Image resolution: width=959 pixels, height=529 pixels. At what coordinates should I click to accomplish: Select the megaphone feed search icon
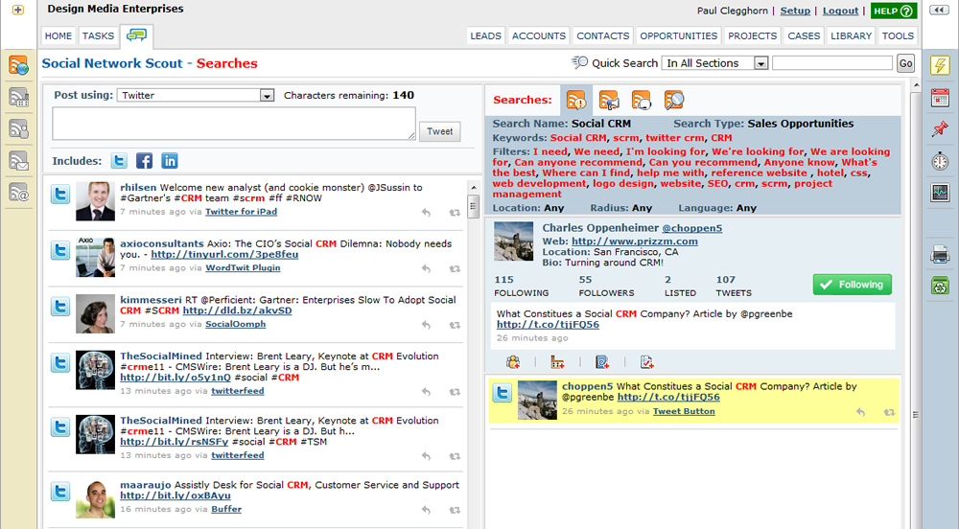(x=609, y=101)
